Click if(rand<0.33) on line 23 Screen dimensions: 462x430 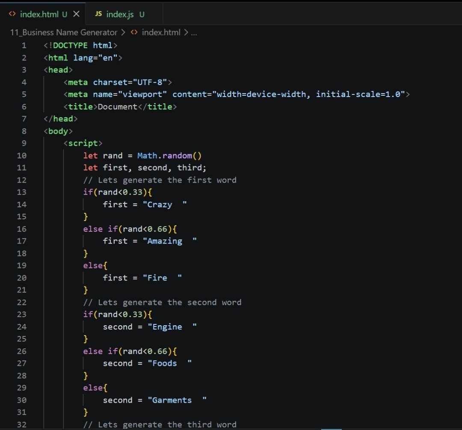[118, 314]
